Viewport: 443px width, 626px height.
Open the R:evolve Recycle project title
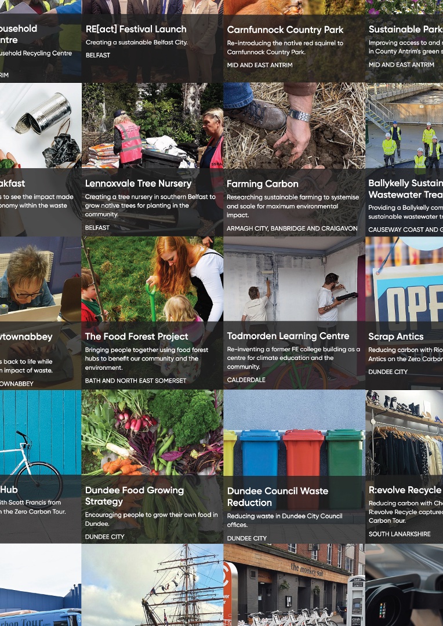click(405, 490)
